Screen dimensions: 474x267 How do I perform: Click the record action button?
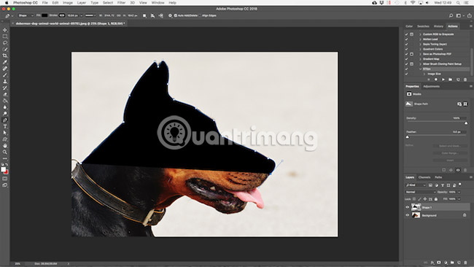(x=436, y=80)
